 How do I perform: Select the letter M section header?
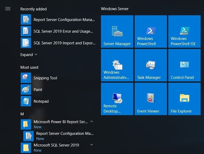[x=22, y=114]
